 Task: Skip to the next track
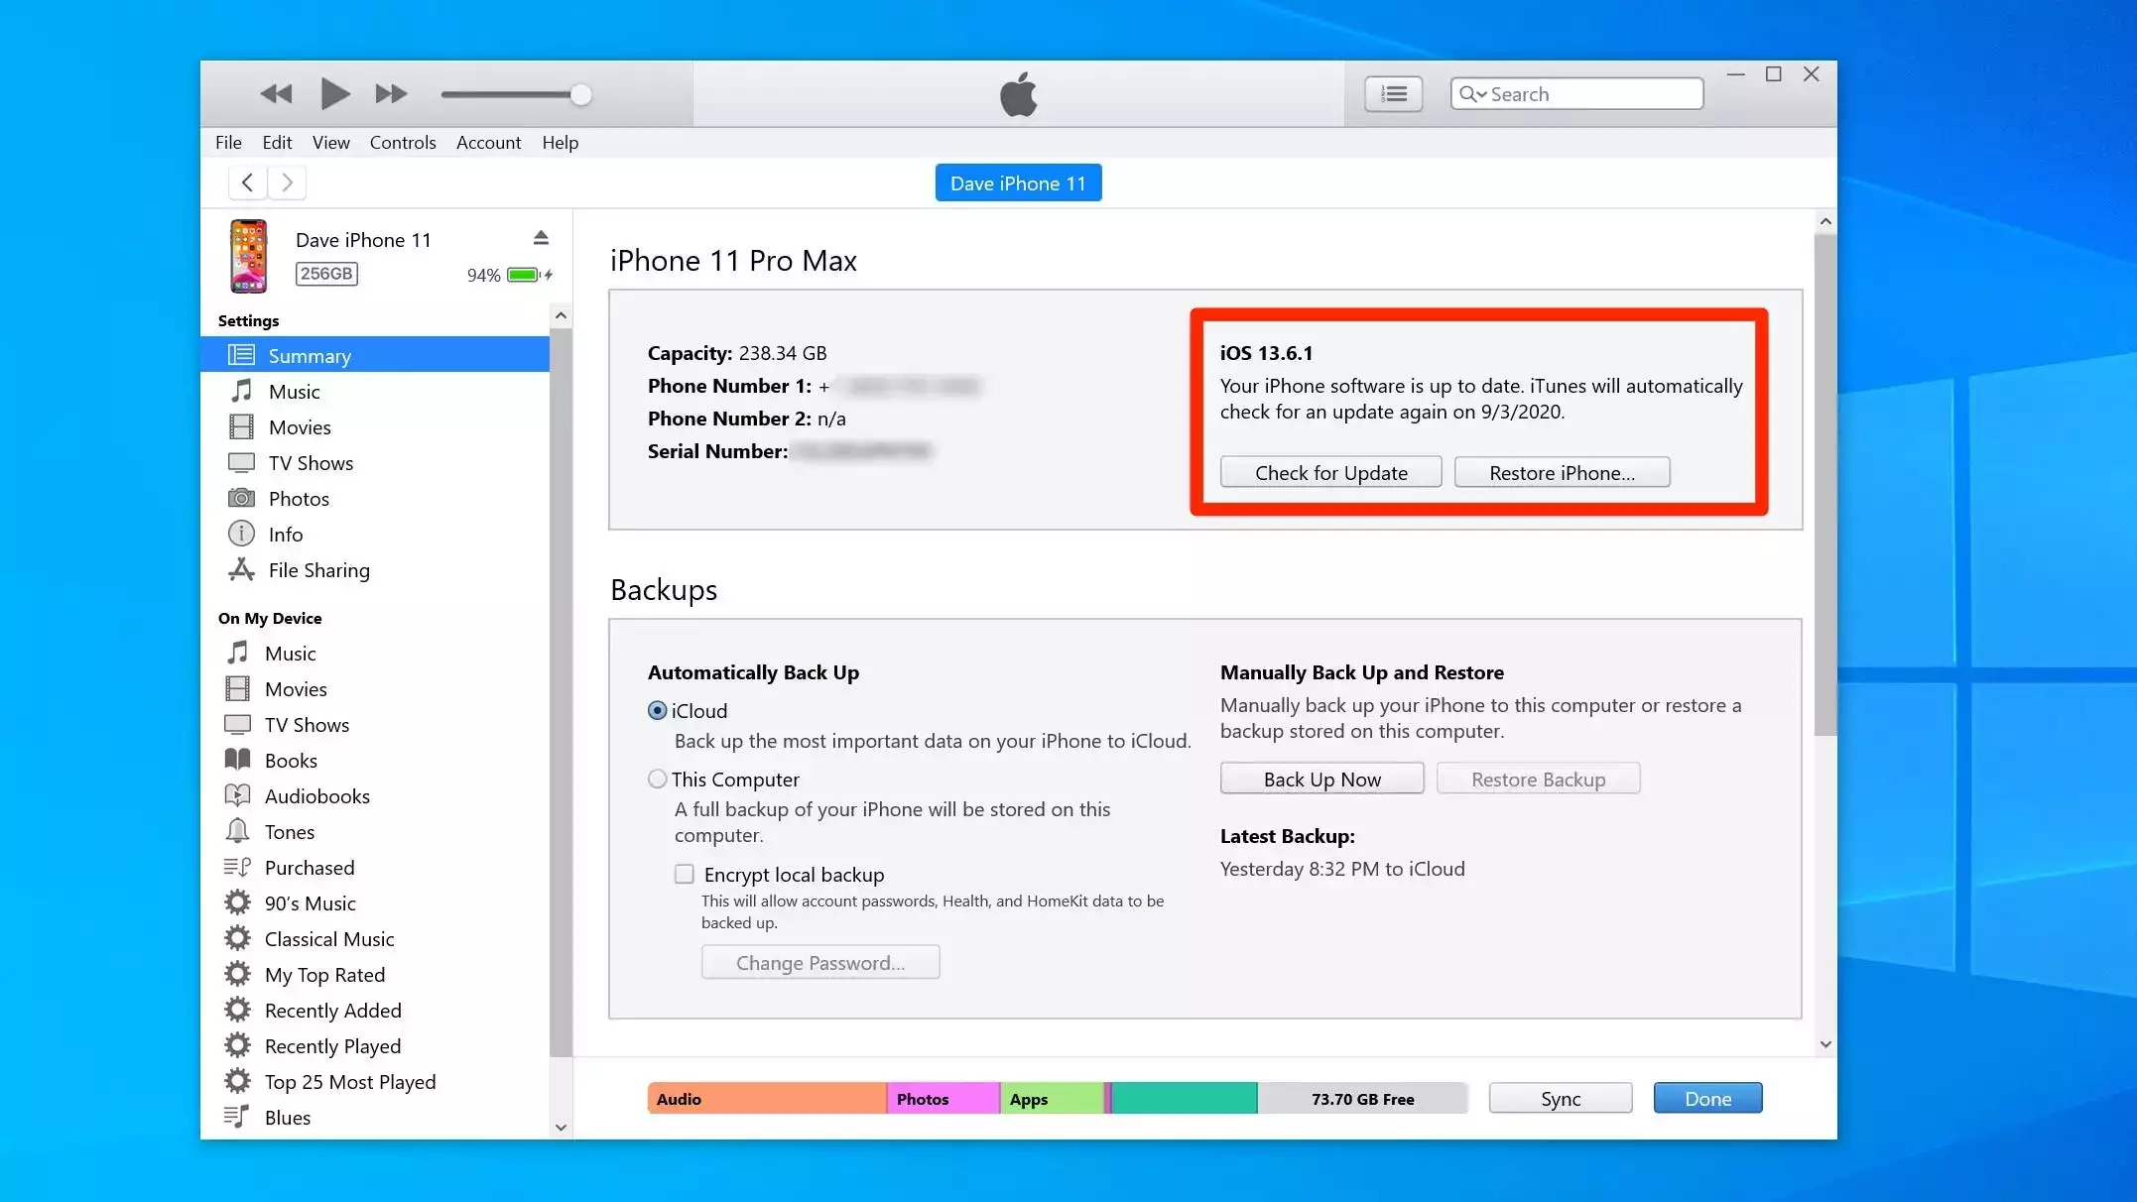391,94
